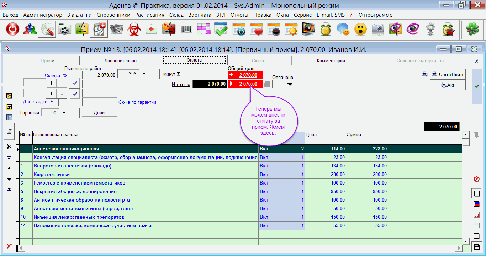Toggle the checkmark beside Скидка field
The height and width of the screenshot is (256, 486).
74,83
